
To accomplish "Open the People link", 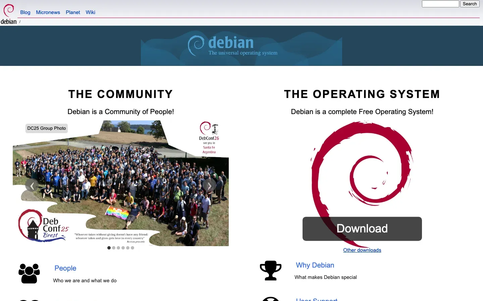I will 65,268.
